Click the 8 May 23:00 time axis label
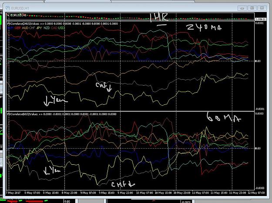Viewport: 272px width, 203px height. point(69,193)
